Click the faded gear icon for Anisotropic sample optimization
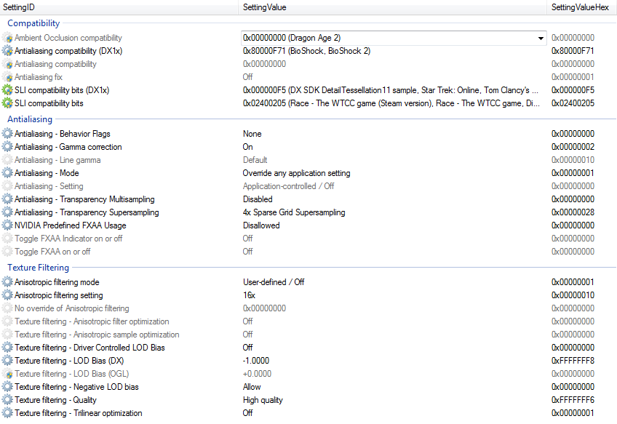 (7, 335)
